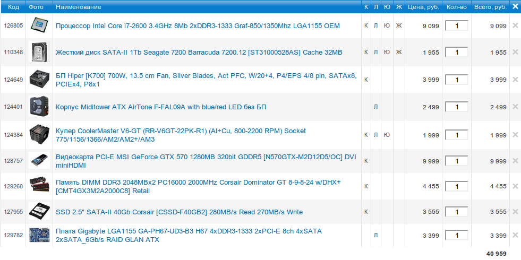Screen dimensions: 521x260
Task: Remove the MSI GeForce GTX 570 row
Action: [515, 161]
